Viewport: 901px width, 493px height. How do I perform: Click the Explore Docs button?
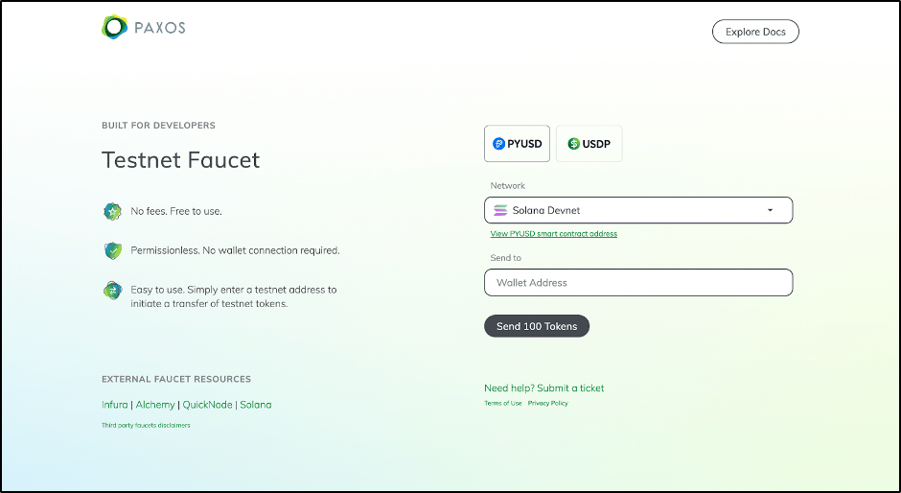coord(755,32)
